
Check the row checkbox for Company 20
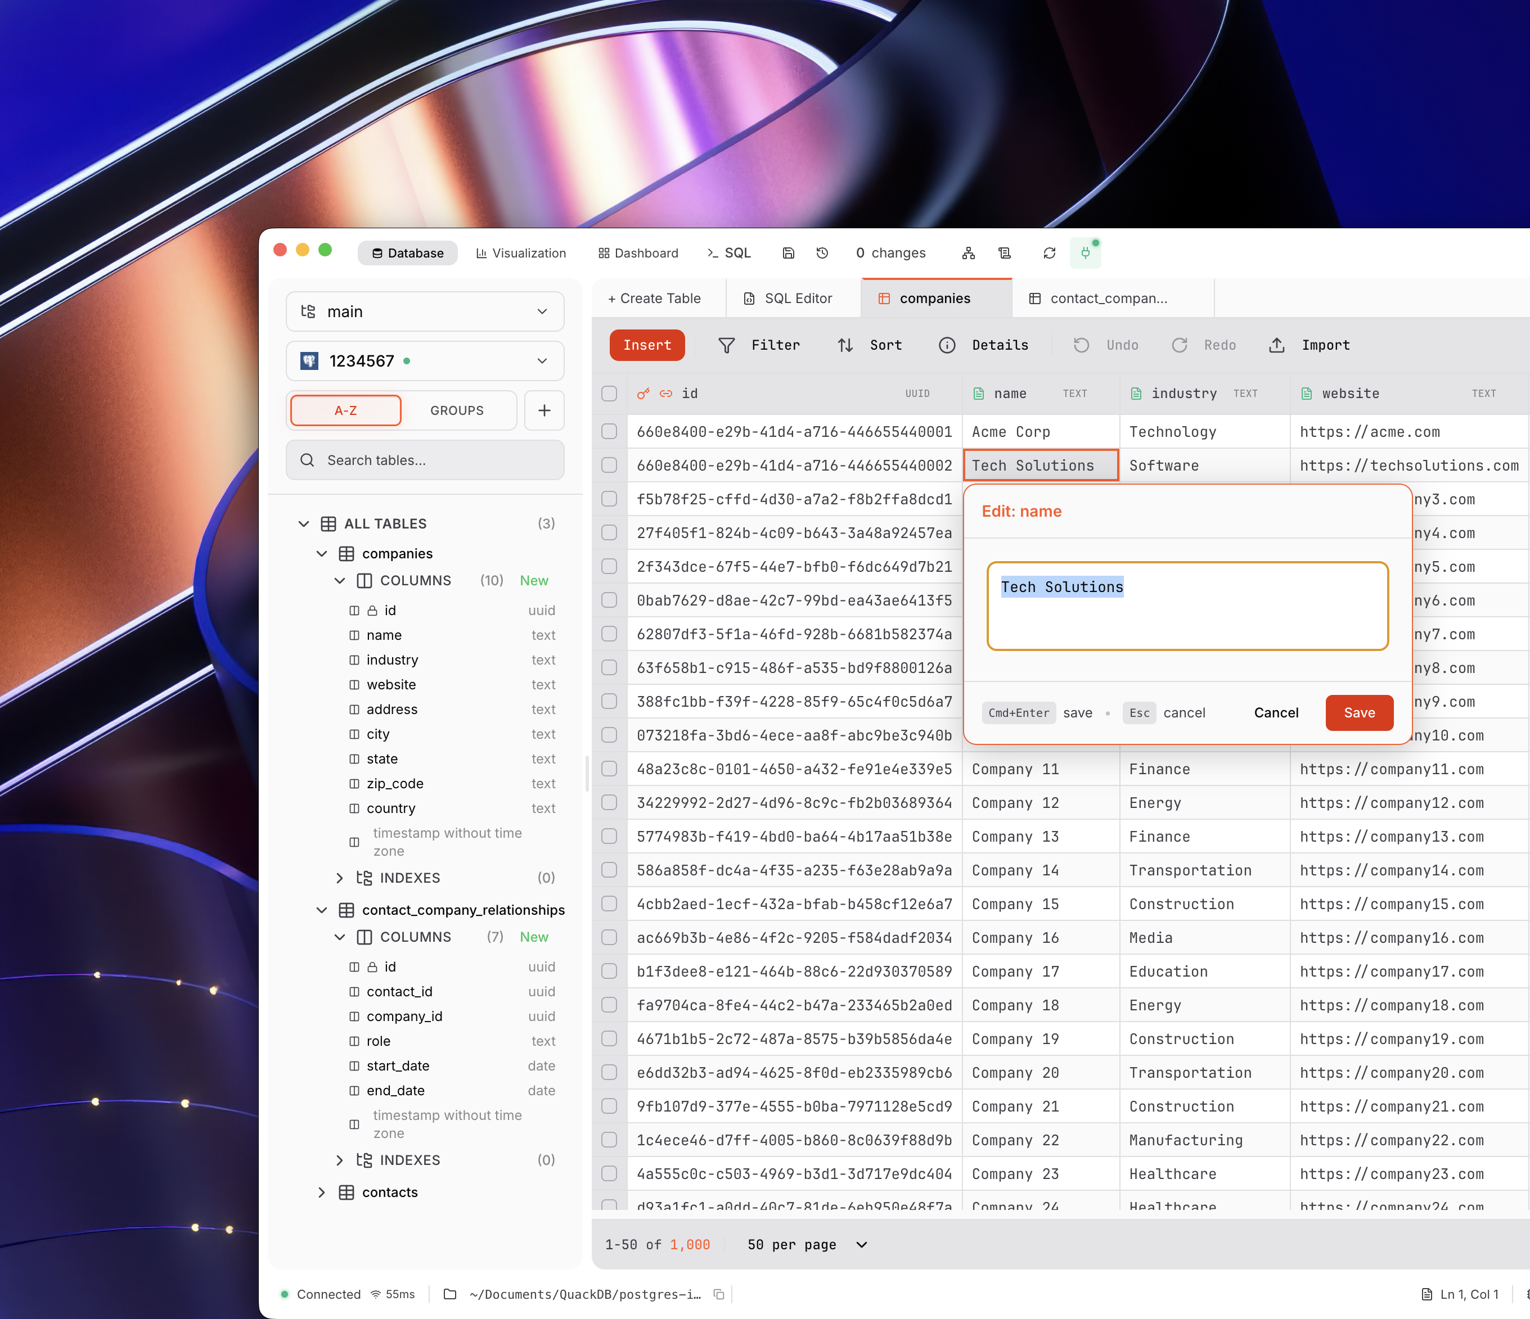(x=609, y=1072)
